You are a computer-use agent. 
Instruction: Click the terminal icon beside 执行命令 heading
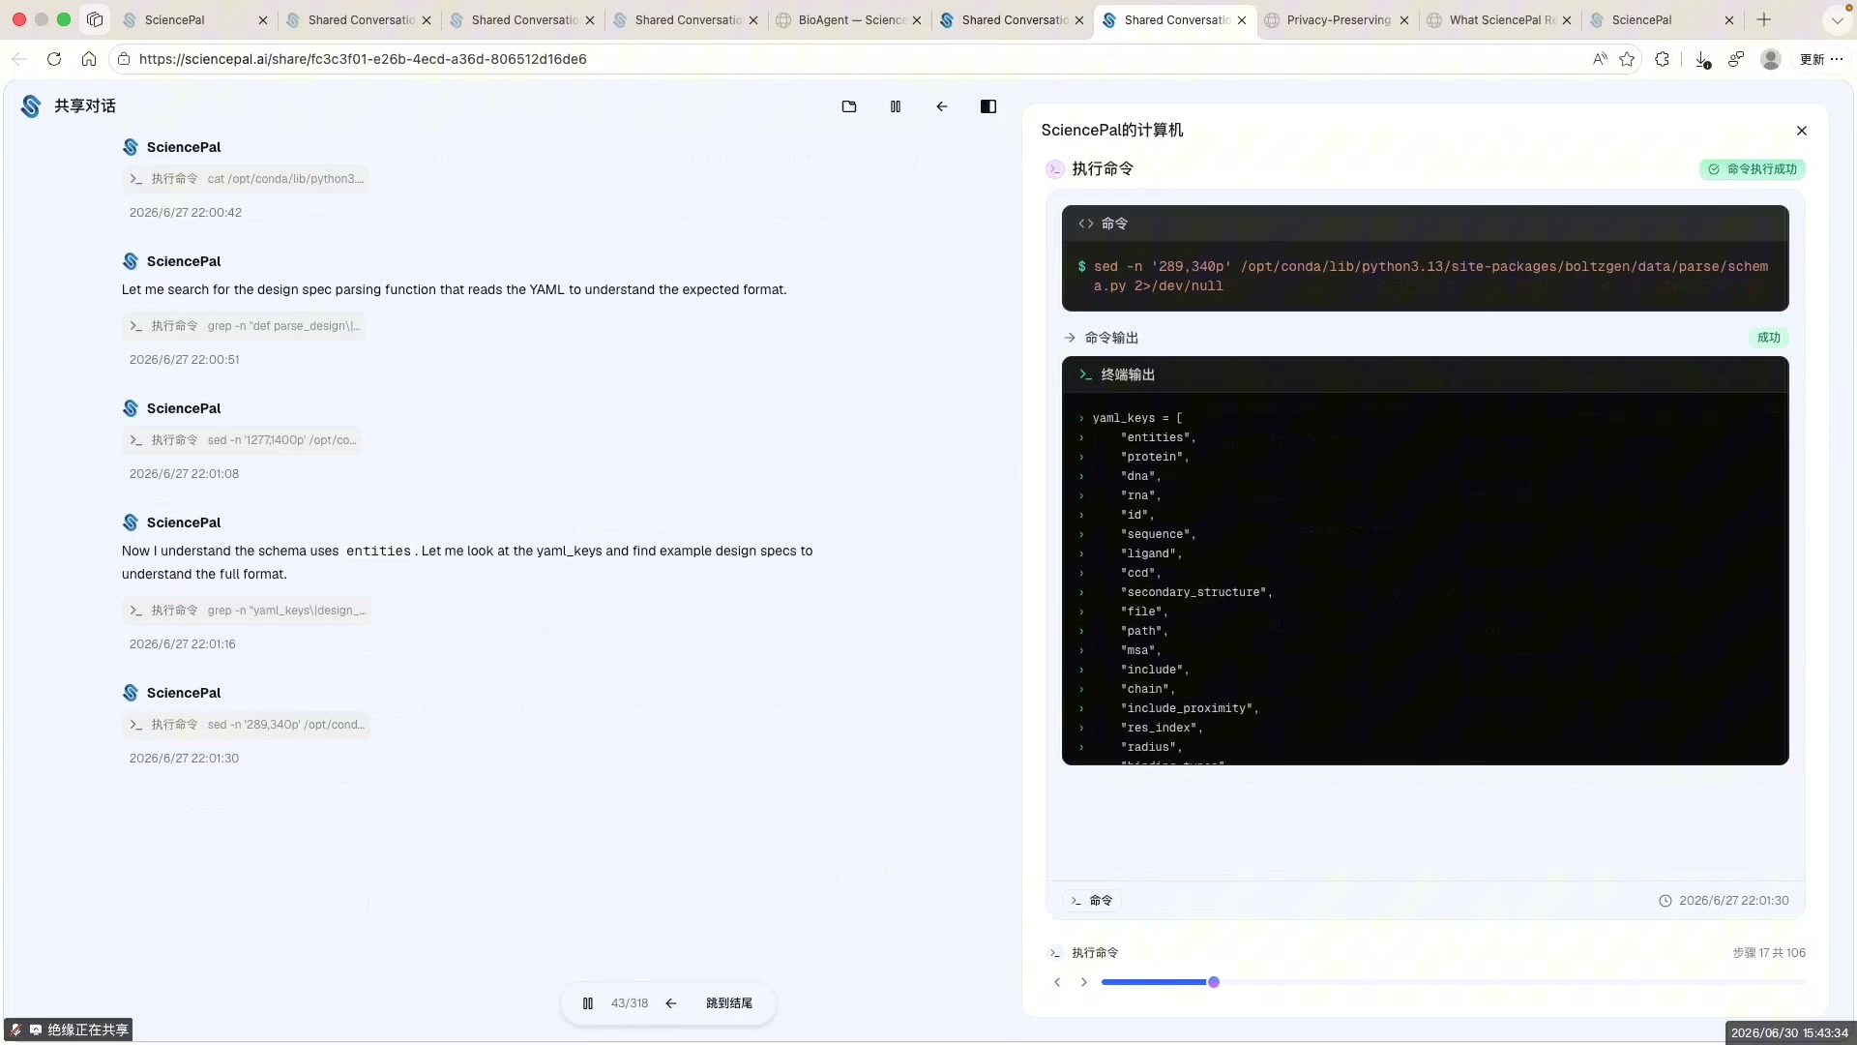[x=1055, y=169]
